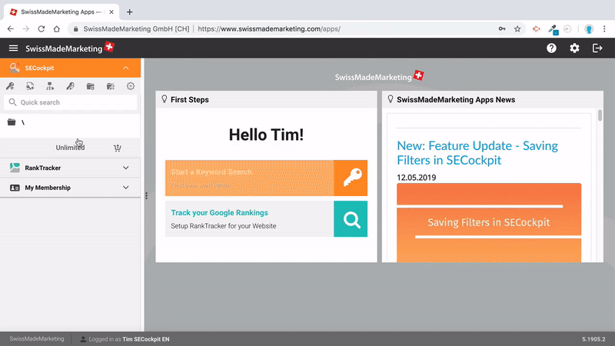Expand the RankTracker section chevron

click(126, 168)
